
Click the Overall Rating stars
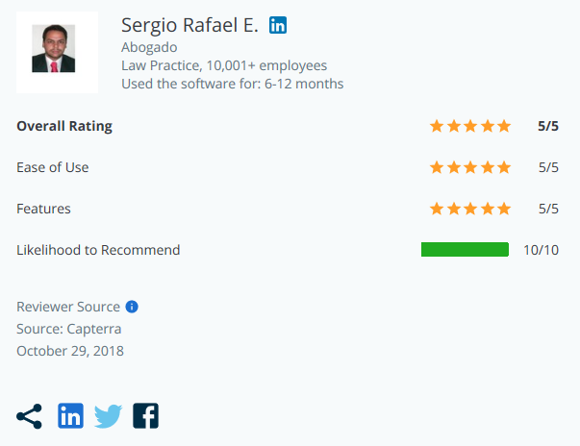click(x=469, y=126)
